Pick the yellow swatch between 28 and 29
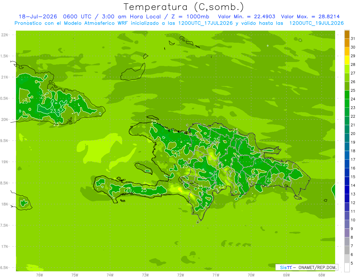 (x=347, y=60)
